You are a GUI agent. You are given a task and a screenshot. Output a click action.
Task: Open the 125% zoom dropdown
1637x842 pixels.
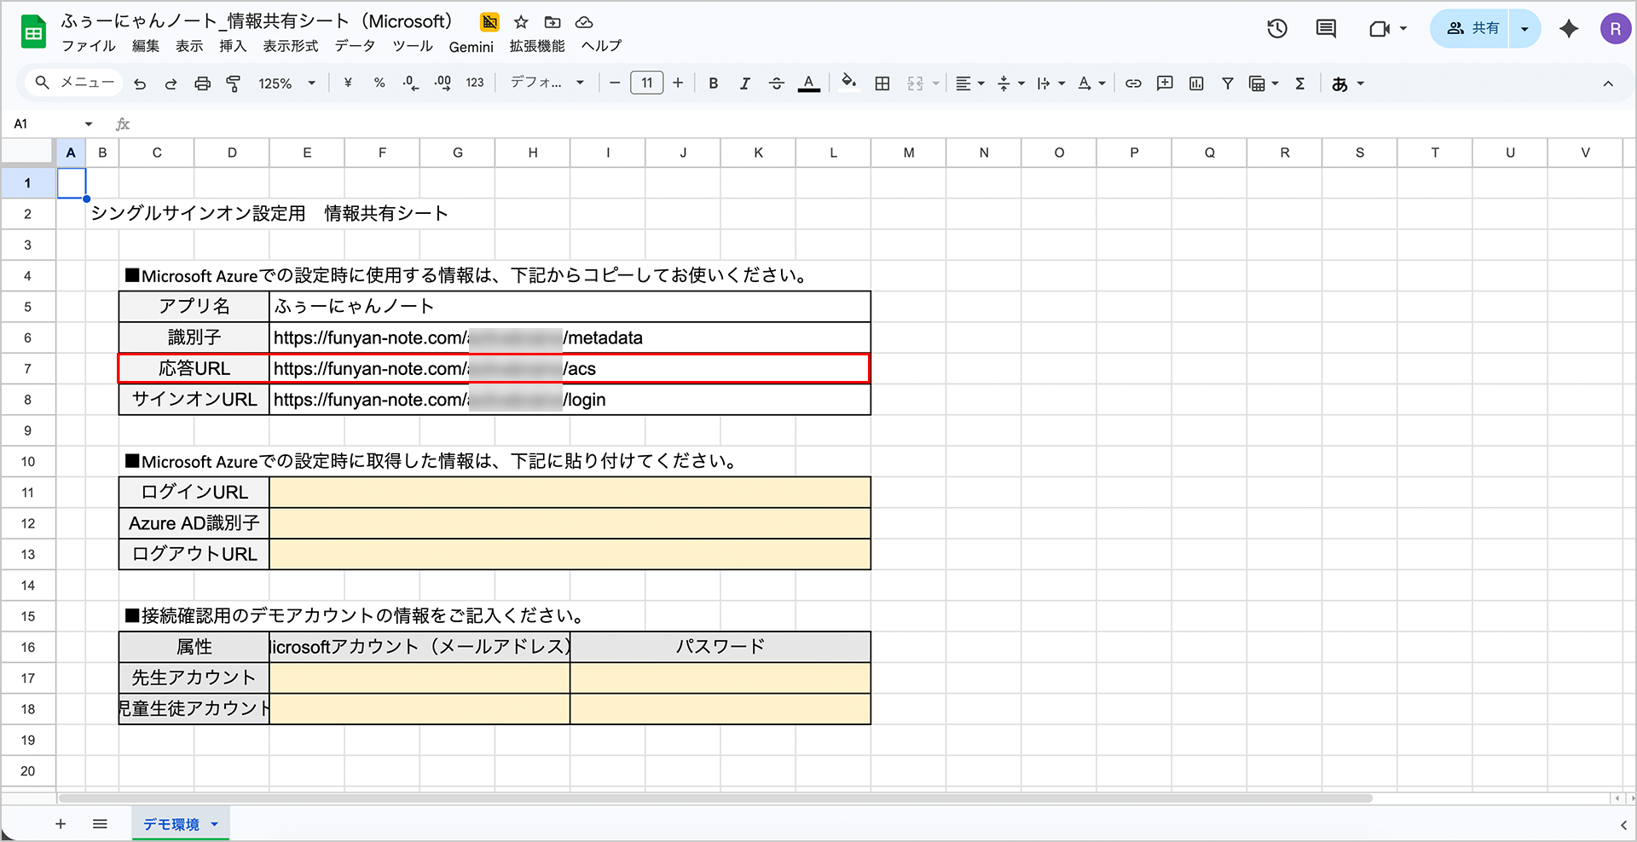pyautogui.click(x=287, y=84)
